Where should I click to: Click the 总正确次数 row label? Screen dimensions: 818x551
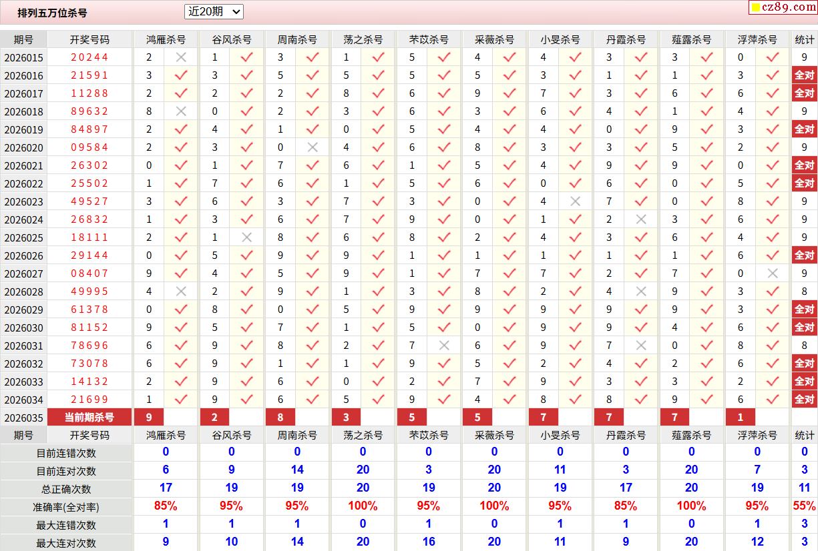point(66,489)
